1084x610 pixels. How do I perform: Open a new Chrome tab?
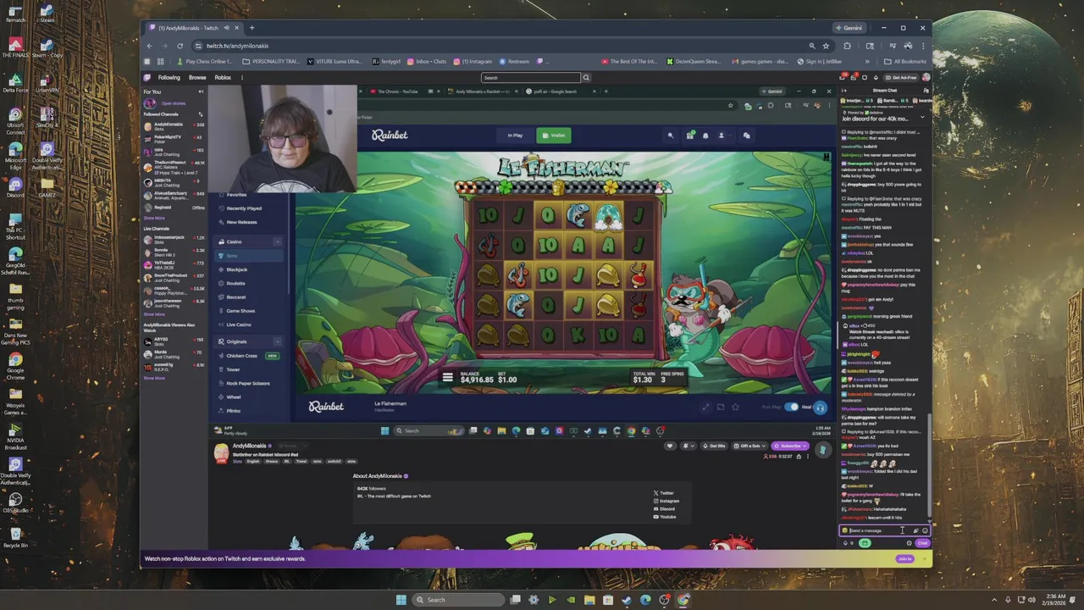point(252,28)
